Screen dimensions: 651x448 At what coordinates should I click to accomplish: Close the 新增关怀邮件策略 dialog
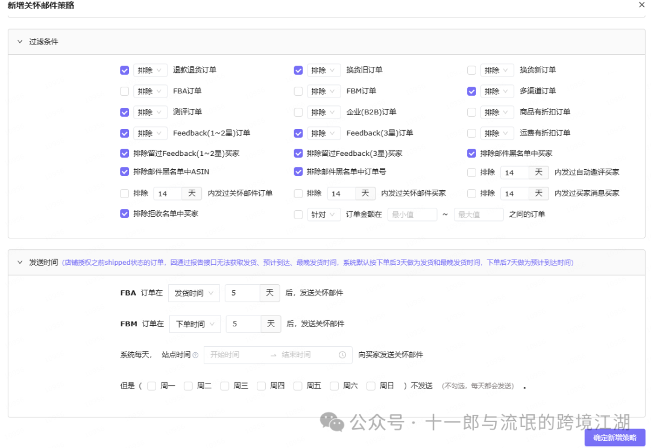tap(641, 5)
